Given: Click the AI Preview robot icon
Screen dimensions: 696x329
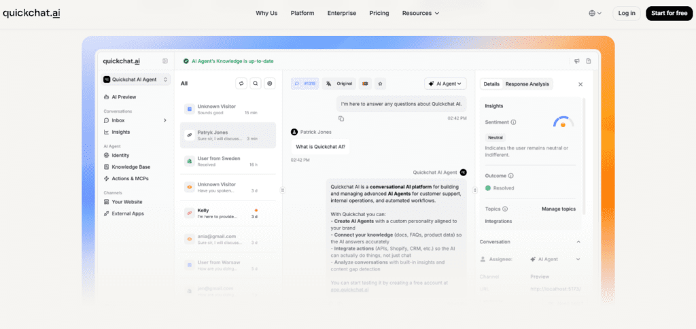Looking at the screenshot, I should 107,97.
